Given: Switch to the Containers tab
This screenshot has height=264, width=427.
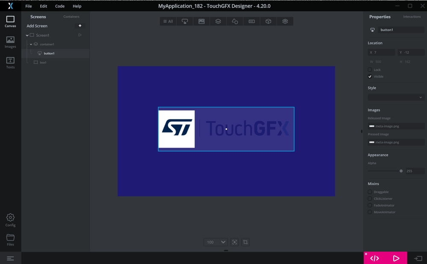Looking at the screenshot, I should [71, 17].
